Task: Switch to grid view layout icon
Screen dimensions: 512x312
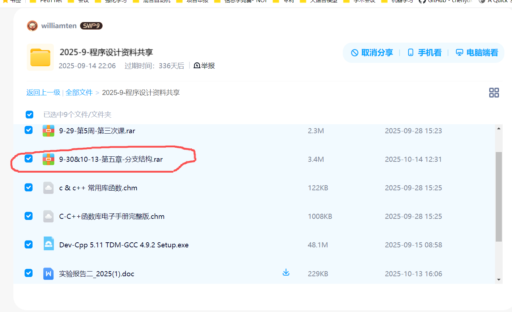Action: pos(494,92)
